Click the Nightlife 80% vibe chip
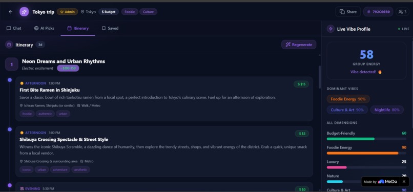The image size is (413, 192). pos(387,110)
